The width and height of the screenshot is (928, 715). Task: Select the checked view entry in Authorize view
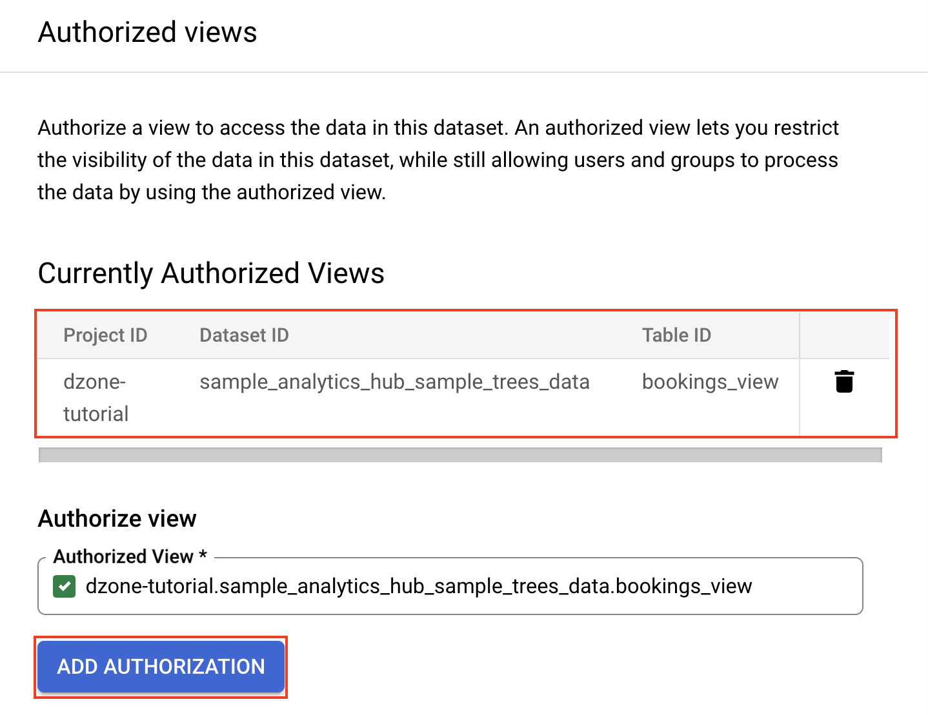(419, 586)
